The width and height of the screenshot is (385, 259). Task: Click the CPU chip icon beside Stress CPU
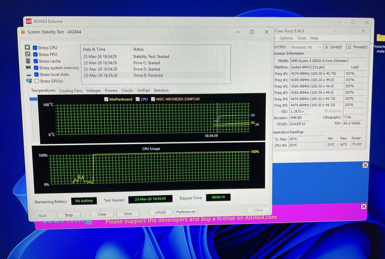coord(27,47)
